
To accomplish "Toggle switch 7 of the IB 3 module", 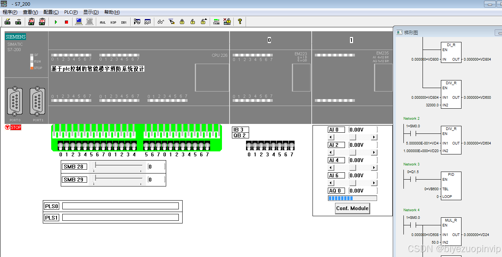I will point(292,145).
